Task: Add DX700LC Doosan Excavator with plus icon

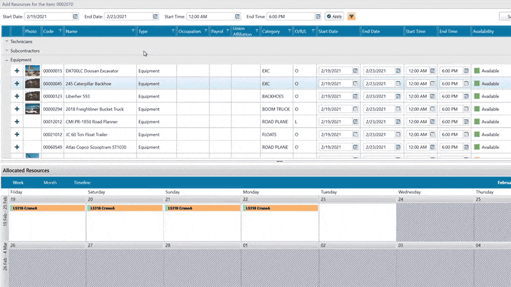Action: tap(17, 71)
